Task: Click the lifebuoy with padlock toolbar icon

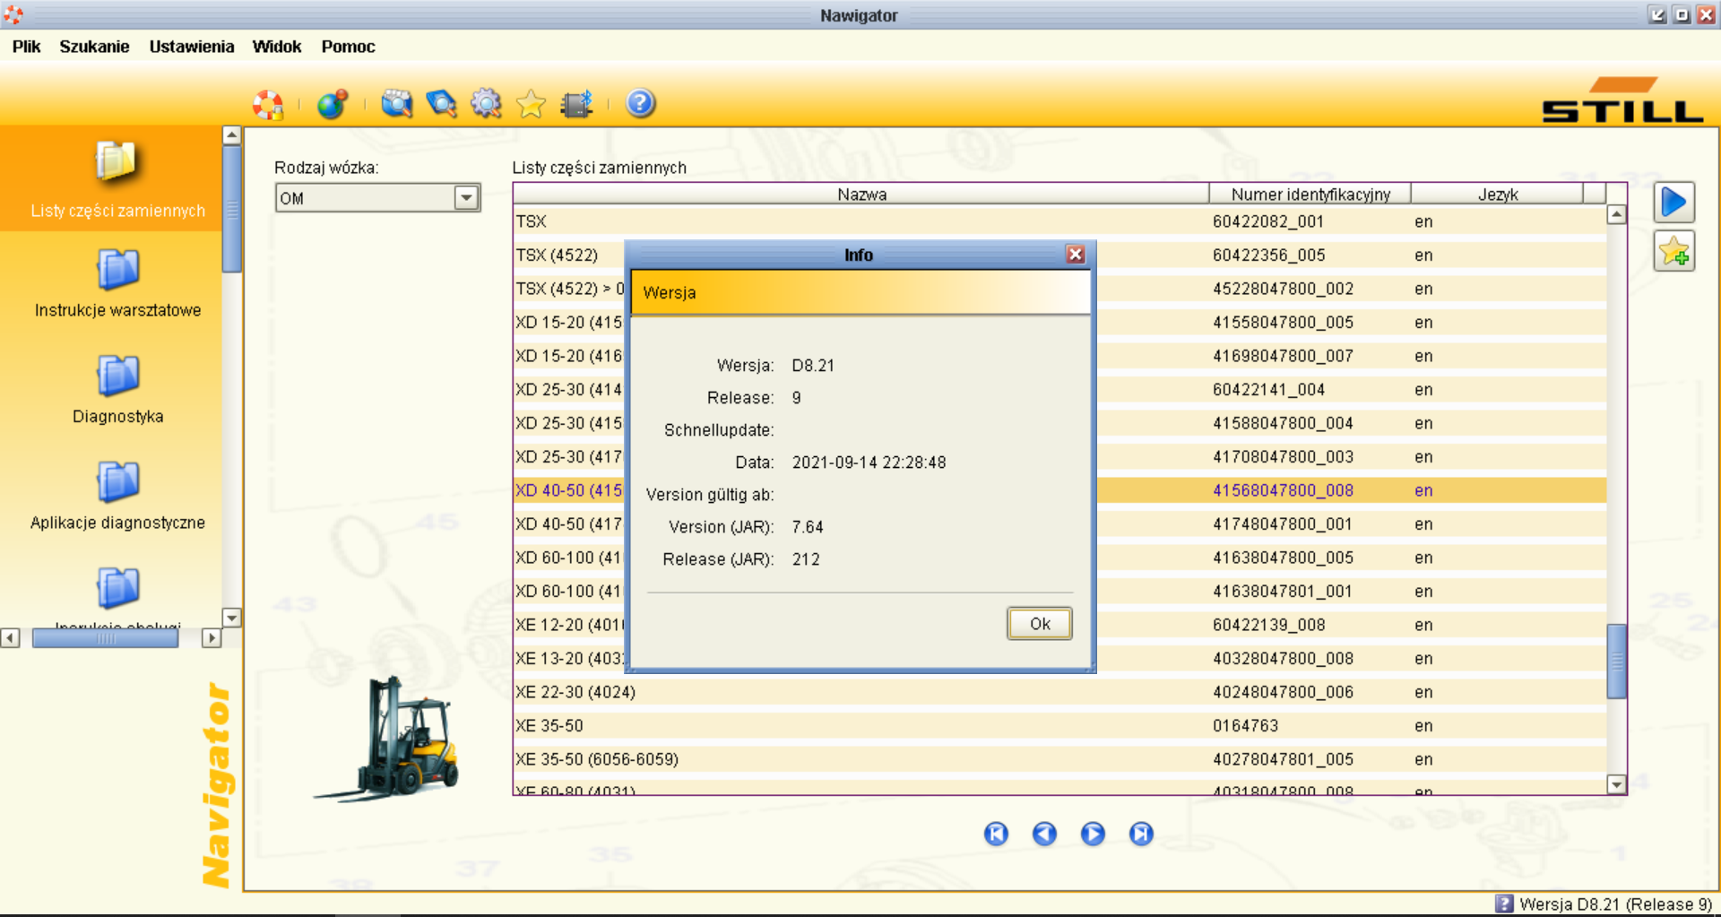Action: pyautogui.click(x=268, y=105)
